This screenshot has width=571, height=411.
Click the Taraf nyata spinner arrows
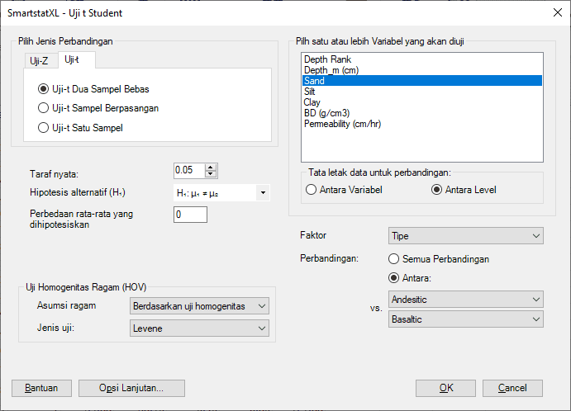211,170
